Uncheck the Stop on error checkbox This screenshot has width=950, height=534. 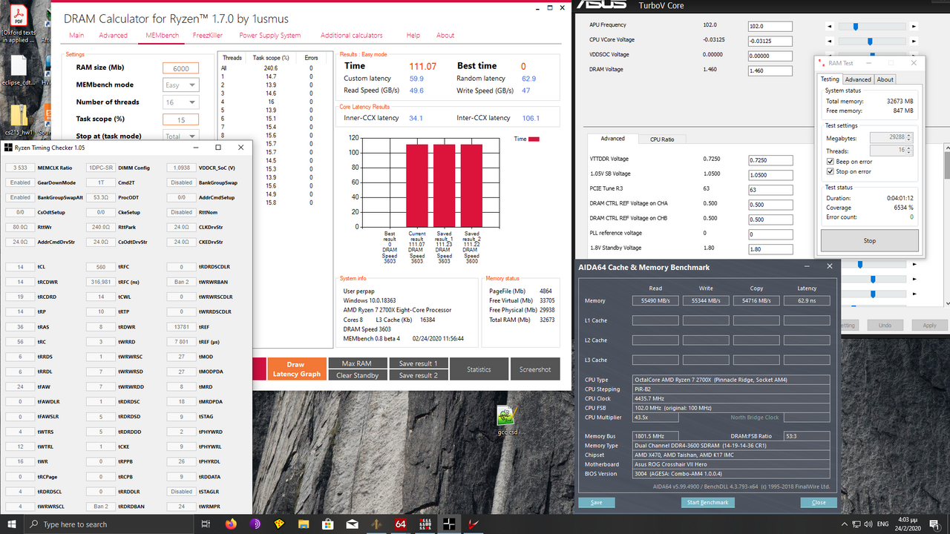(x=830, y=171)
